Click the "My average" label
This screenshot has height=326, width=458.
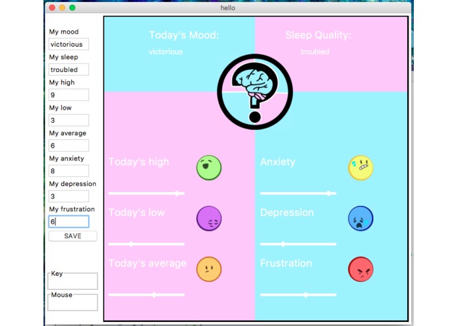67,133
